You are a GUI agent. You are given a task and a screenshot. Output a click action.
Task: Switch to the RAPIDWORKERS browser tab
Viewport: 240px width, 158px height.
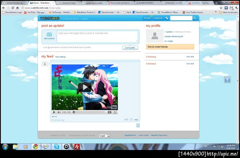tap(147, 3)
